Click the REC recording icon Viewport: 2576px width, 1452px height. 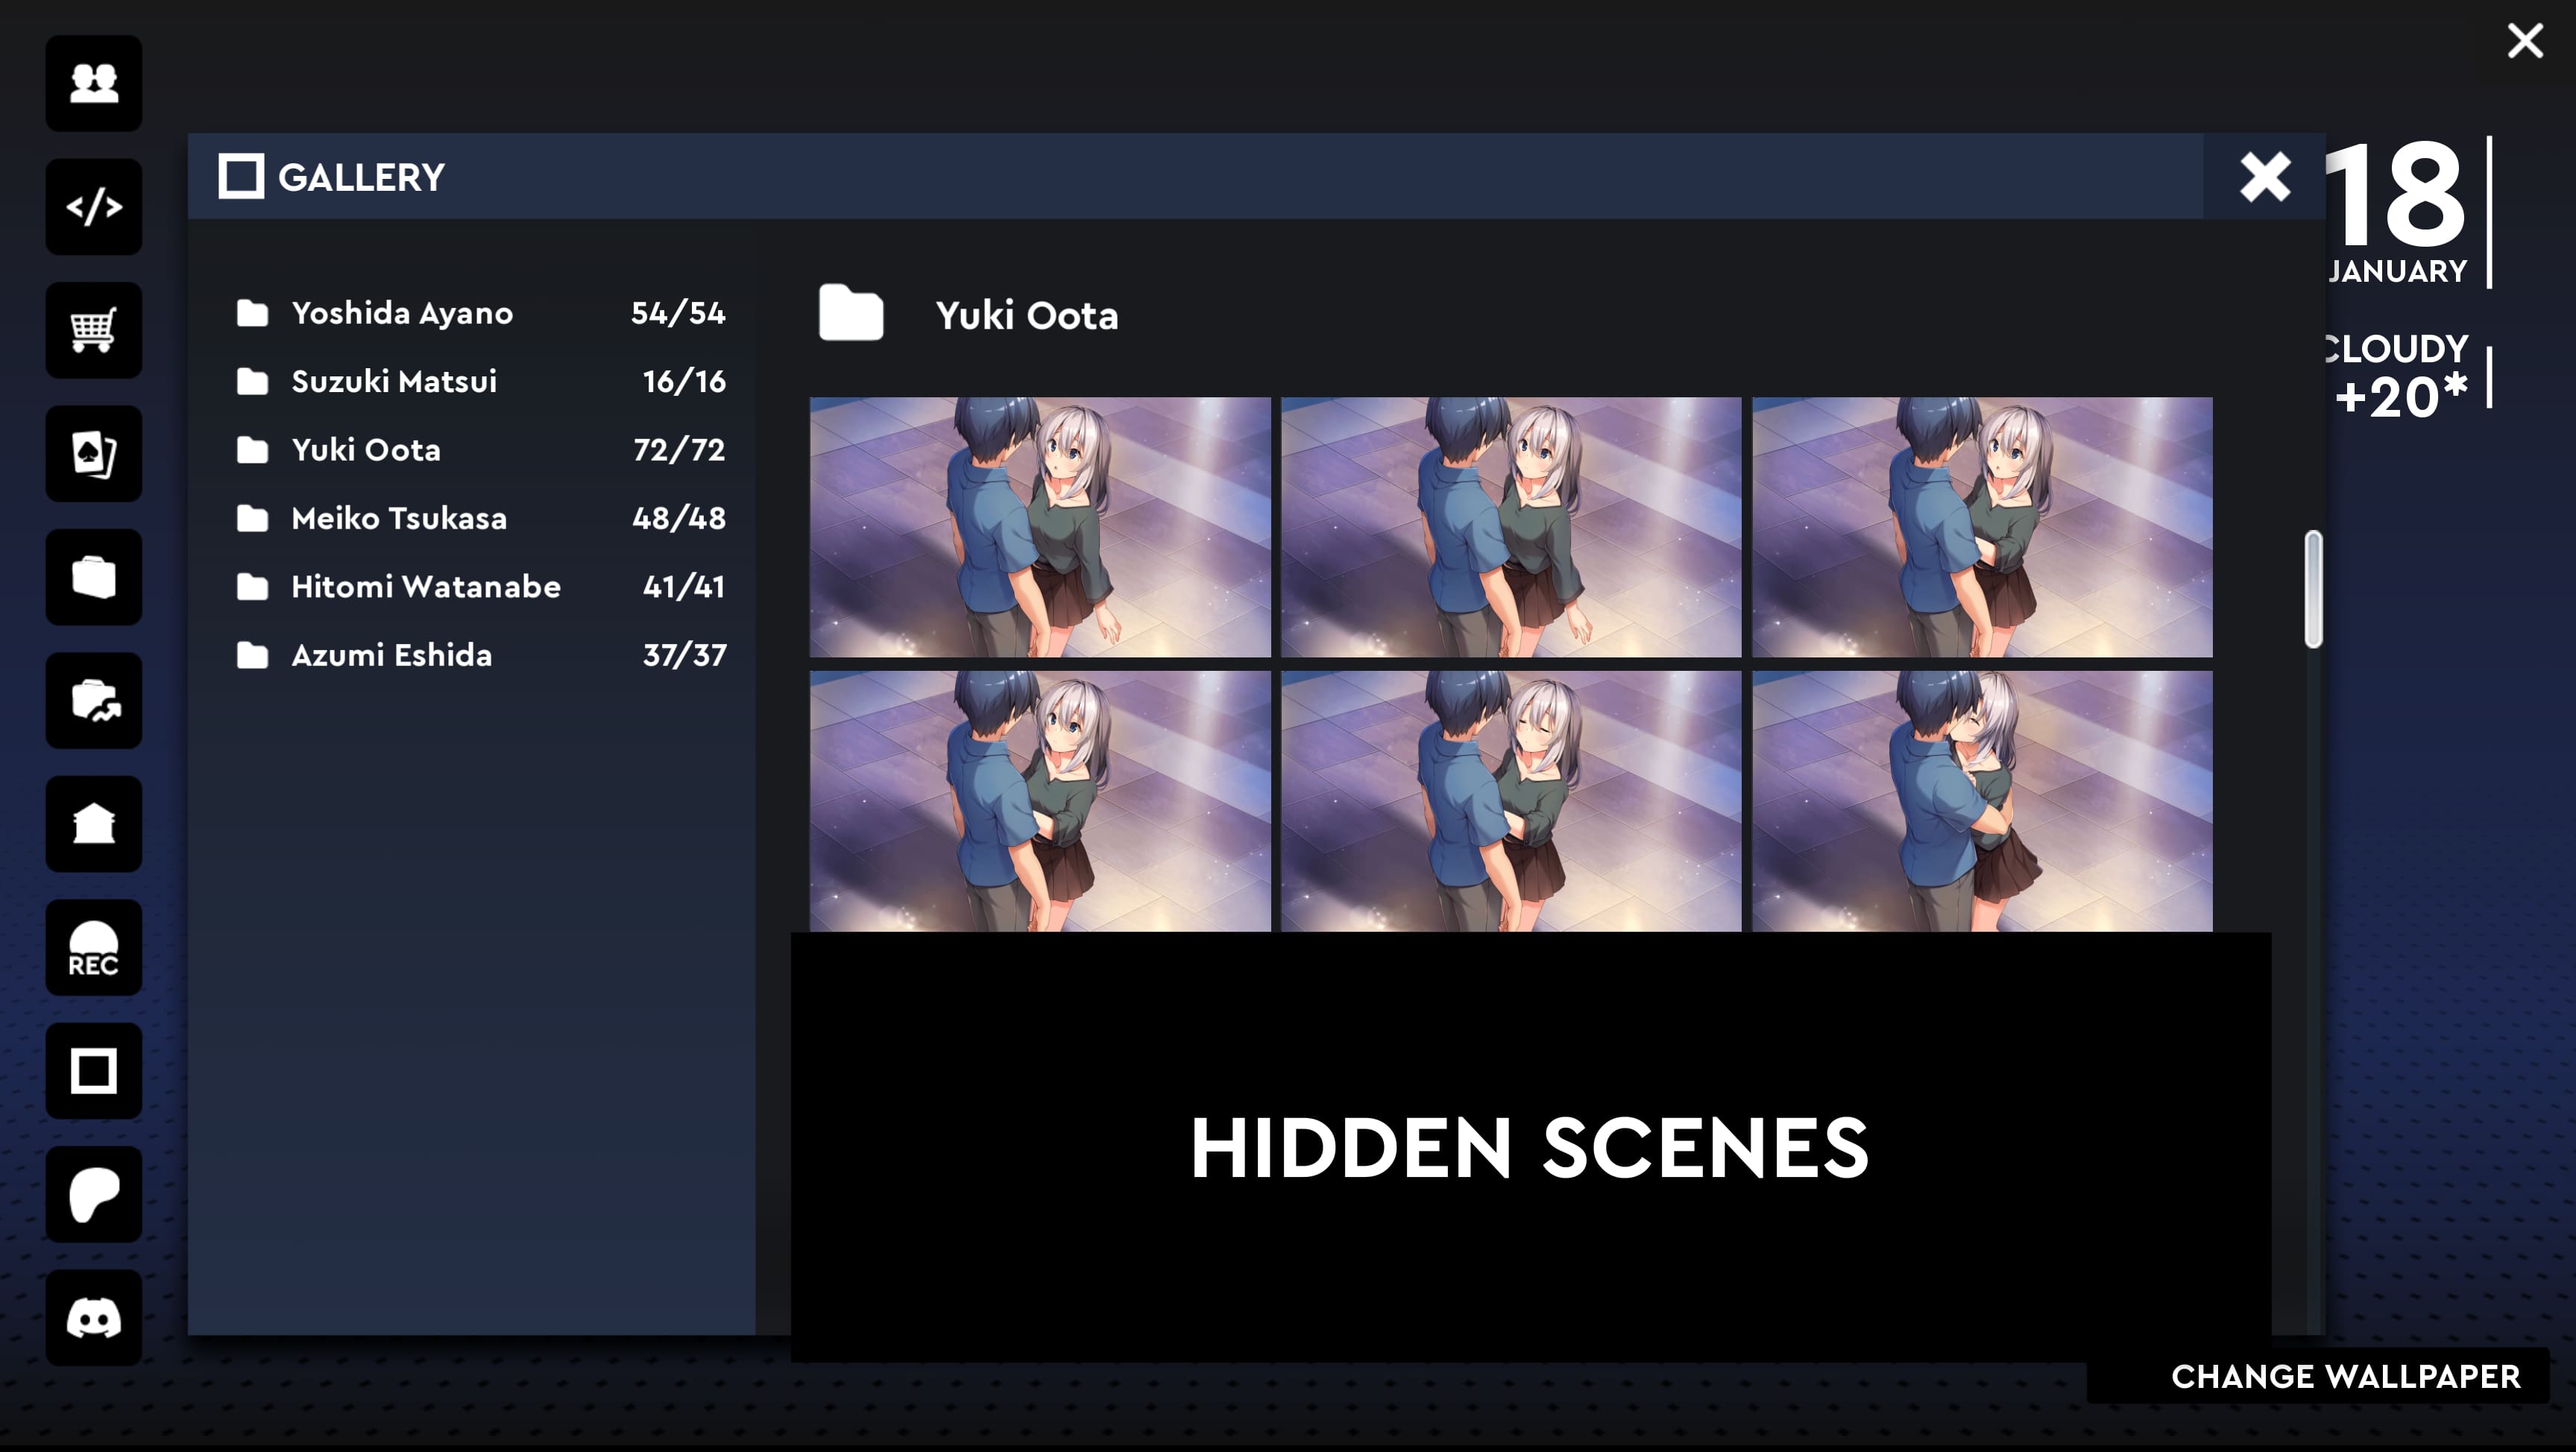pyautogui.click(x=94, y=948)
